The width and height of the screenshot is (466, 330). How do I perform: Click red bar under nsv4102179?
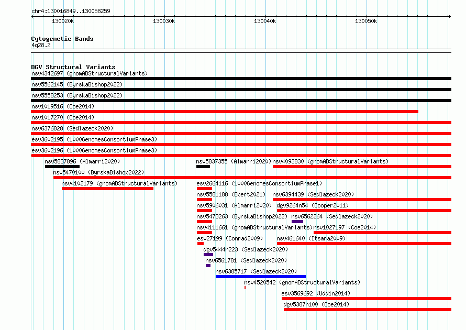[x=107, y=189]
